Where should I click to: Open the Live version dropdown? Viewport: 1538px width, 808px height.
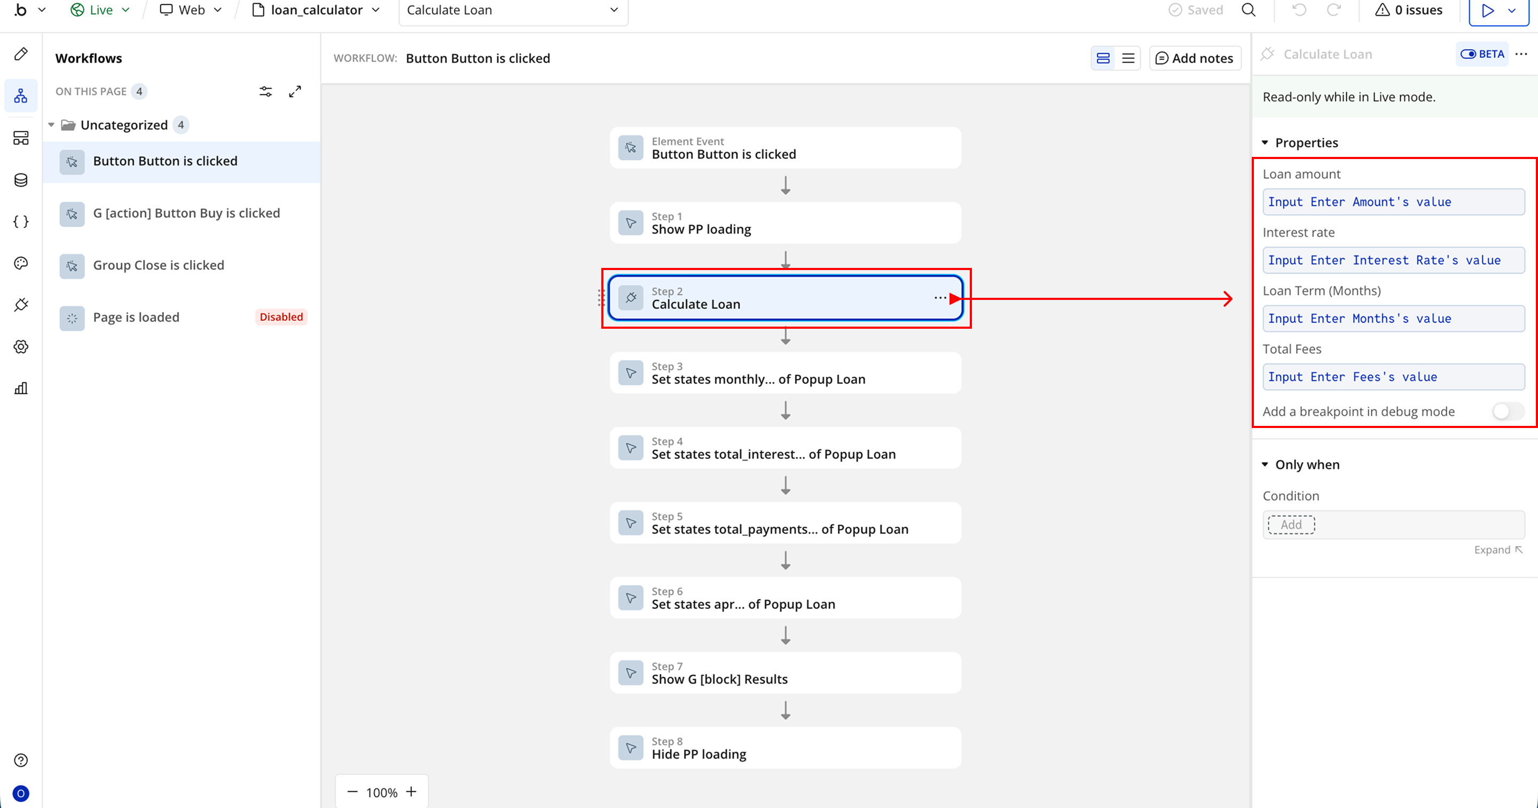pyautogui.click(x=100, y=10)
